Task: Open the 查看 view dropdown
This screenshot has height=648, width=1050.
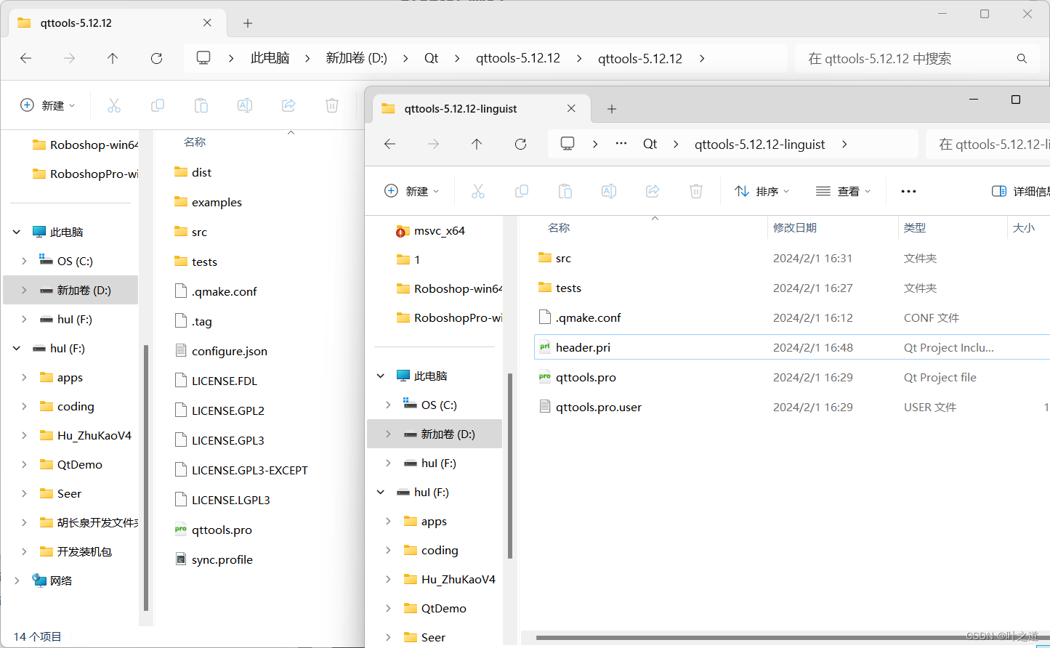Action: click(843, 191)
